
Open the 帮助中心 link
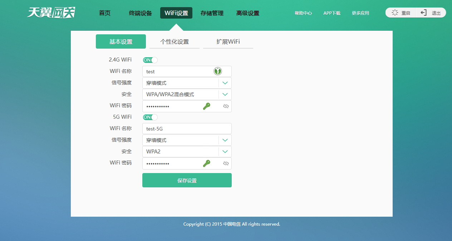(303, 13)
